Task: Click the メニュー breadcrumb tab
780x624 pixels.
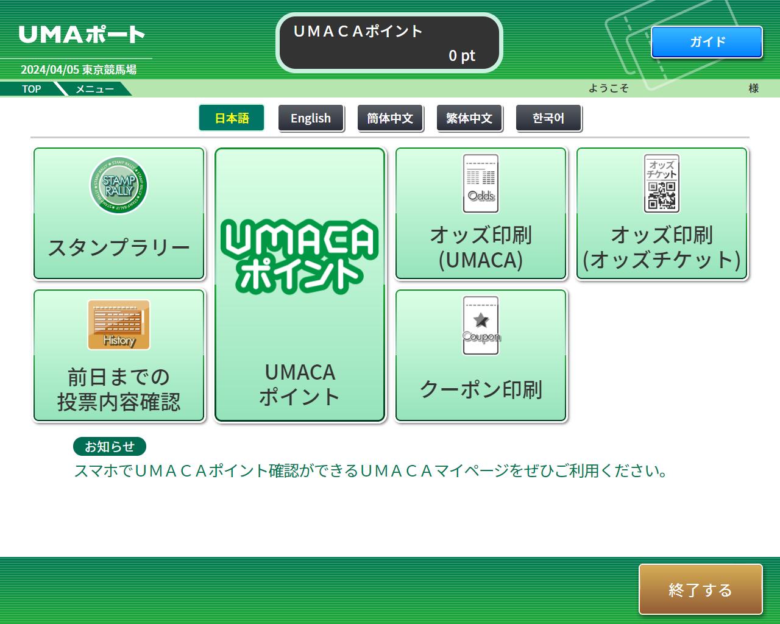Action: (x=95, y=89)
